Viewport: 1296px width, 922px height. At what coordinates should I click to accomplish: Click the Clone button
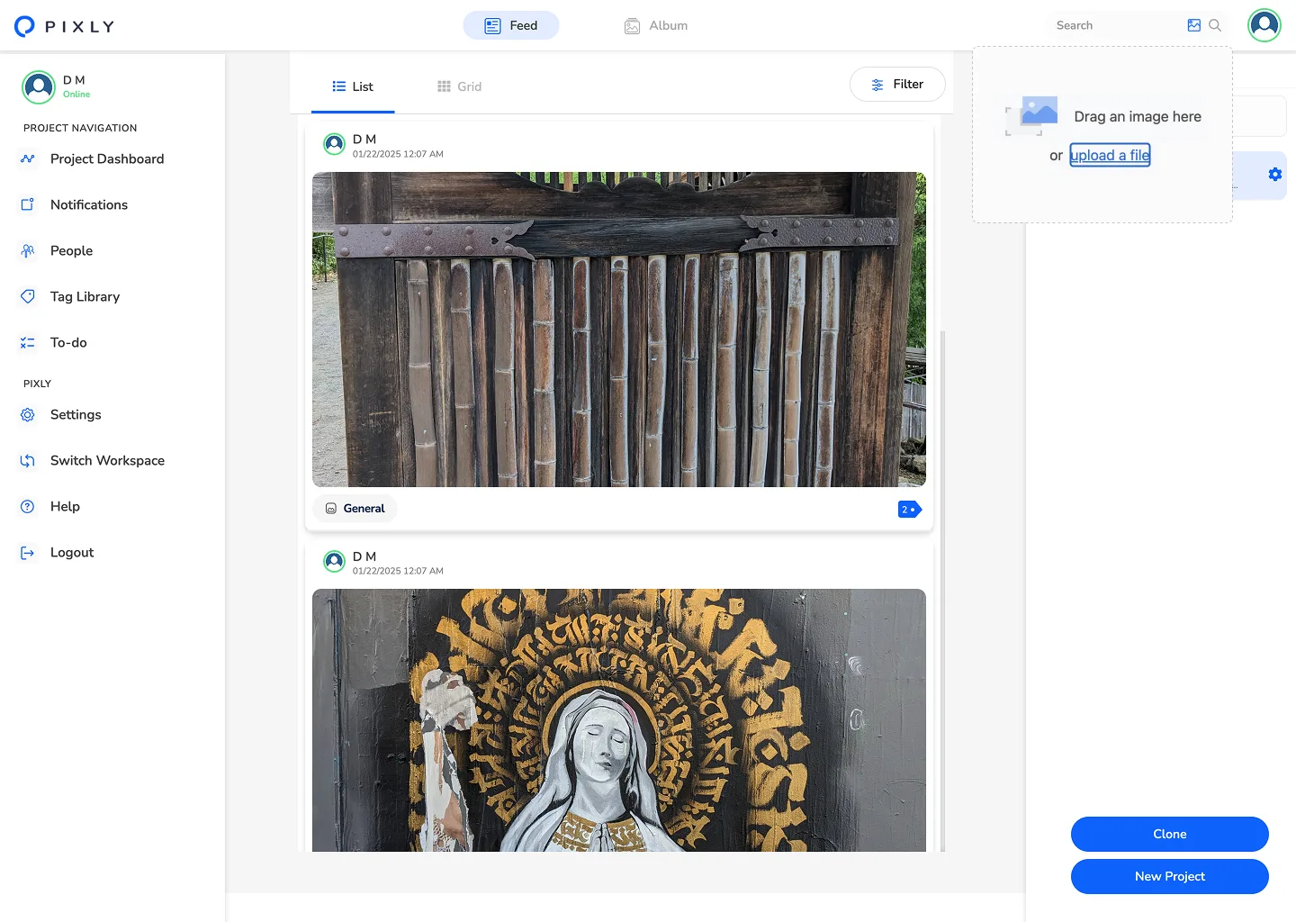coord(1170,834)
